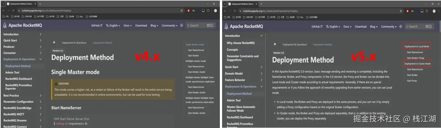Open Docs version dropdown in left window
The image size is (441, 128).
pos(128,25)
